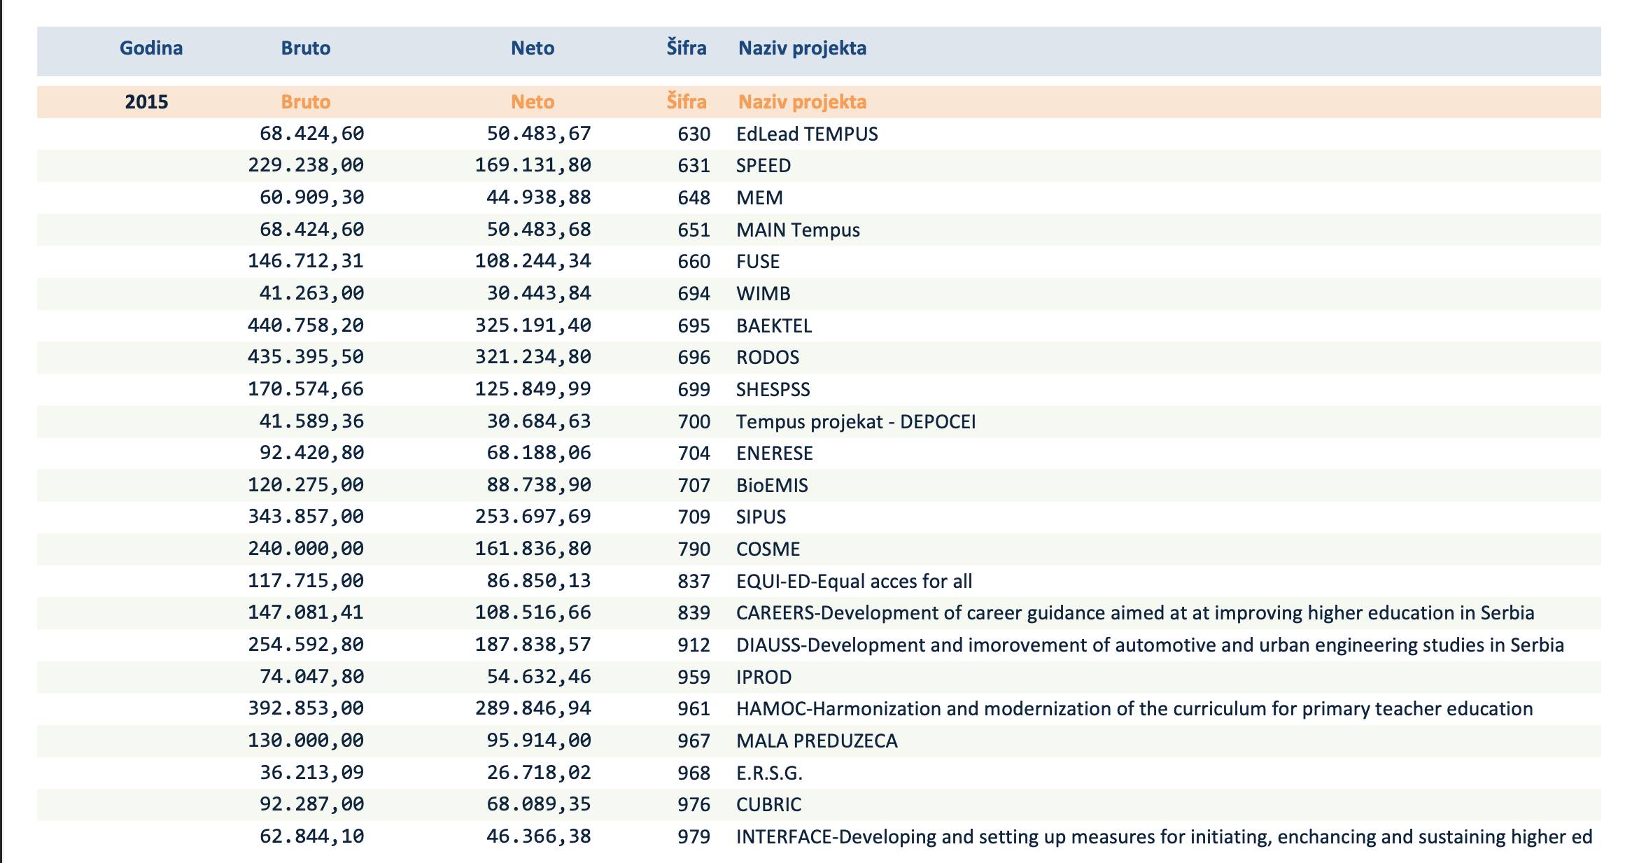Click code 976 for CUBRIC
Screen dimensions: 1632x863
(694, 805)
